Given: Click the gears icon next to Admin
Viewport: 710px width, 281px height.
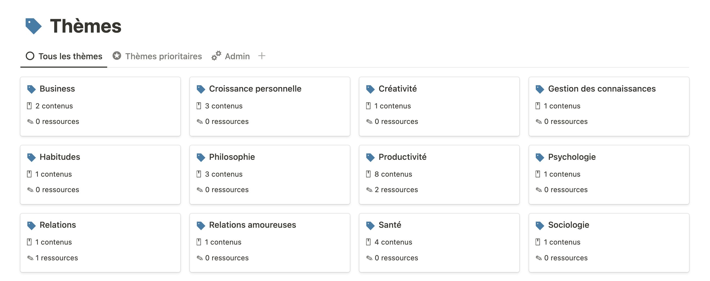Looking at the screenshot, I should [x=216, y=56].
